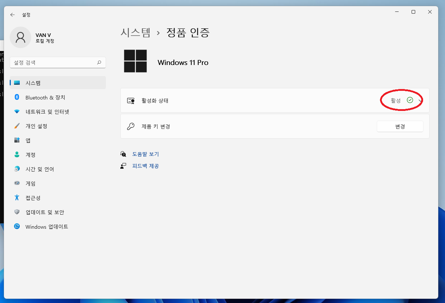Click the 제품 키 변경 label
Screen dimensions: 445x303
coord(156,126)
